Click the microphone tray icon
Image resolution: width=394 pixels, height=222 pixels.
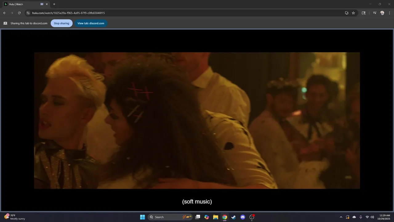[x=361, y=217]
